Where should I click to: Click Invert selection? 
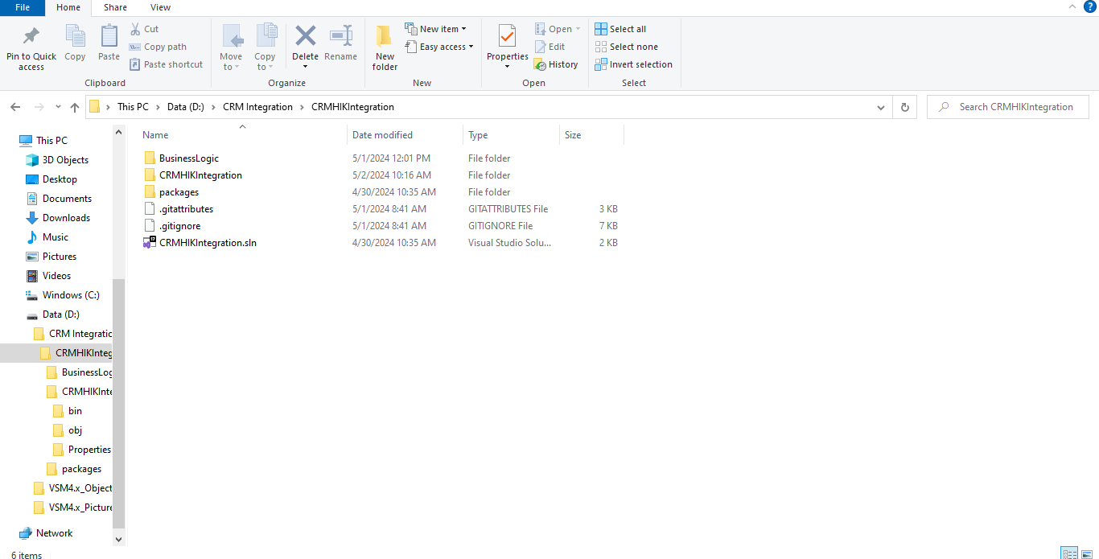click(x=634, y=64)
